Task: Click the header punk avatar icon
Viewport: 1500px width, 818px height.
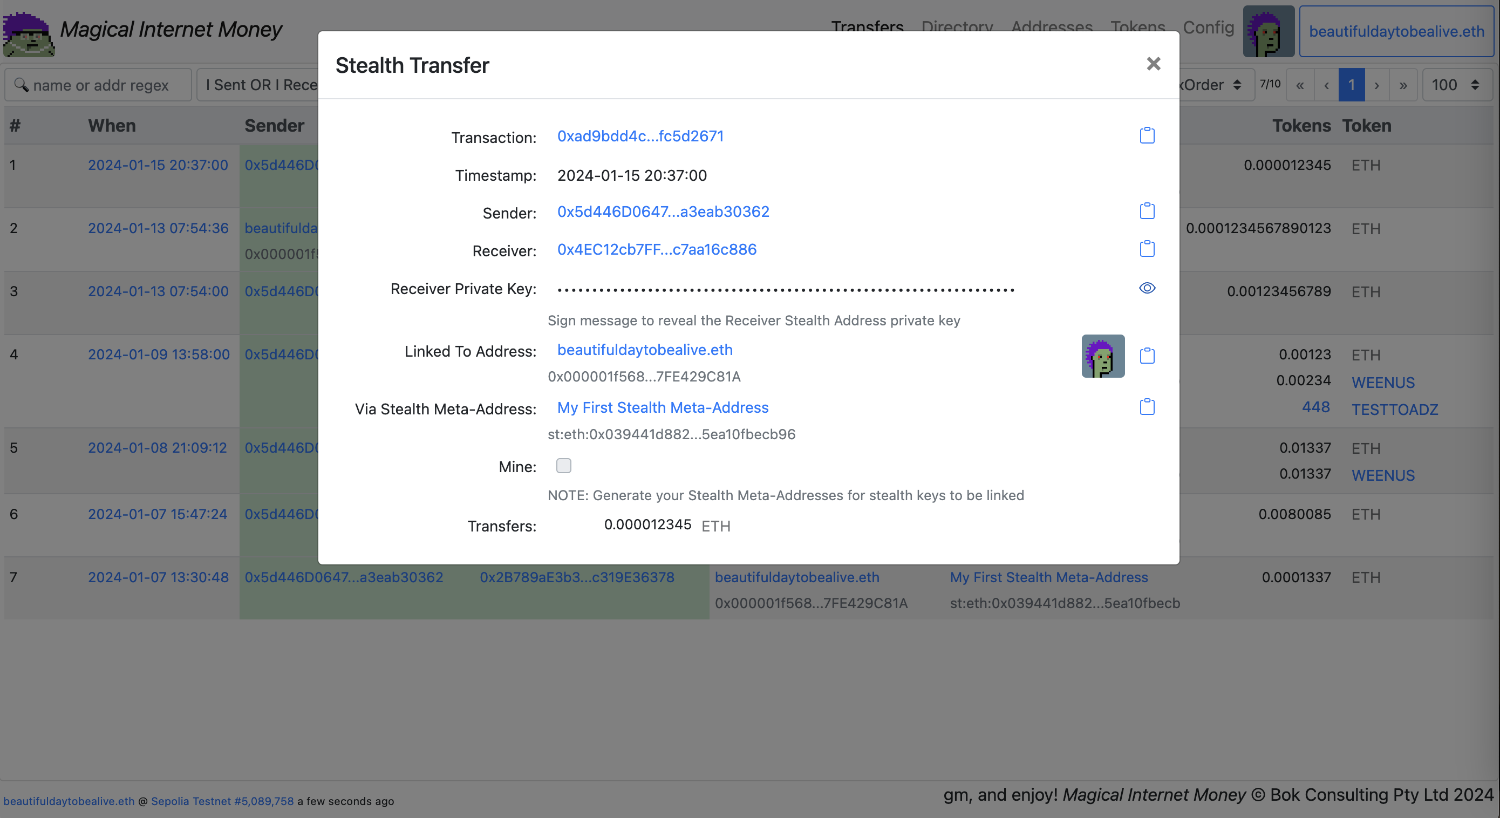Action: coord(1267,31)
